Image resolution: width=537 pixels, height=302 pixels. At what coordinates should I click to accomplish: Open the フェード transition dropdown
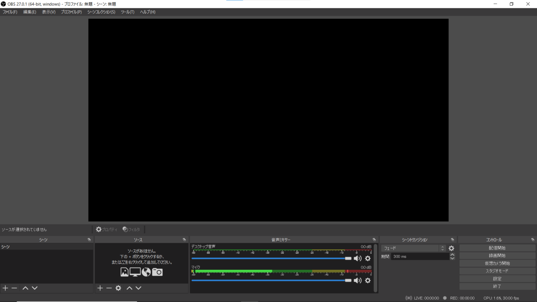click(x=413, y=248)
